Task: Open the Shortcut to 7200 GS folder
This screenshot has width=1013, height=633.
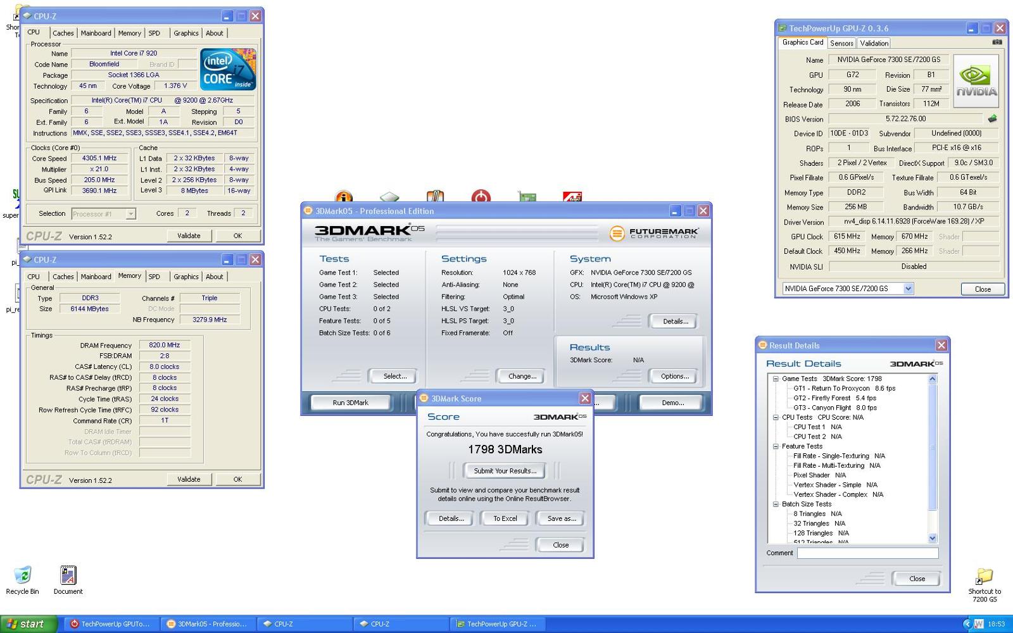Action: point(985,586)
